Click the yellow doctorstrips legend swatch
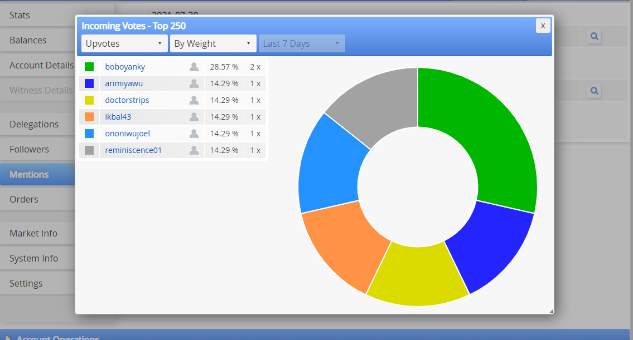This screenshot has height=340, width=633. [x=89, y=100]
